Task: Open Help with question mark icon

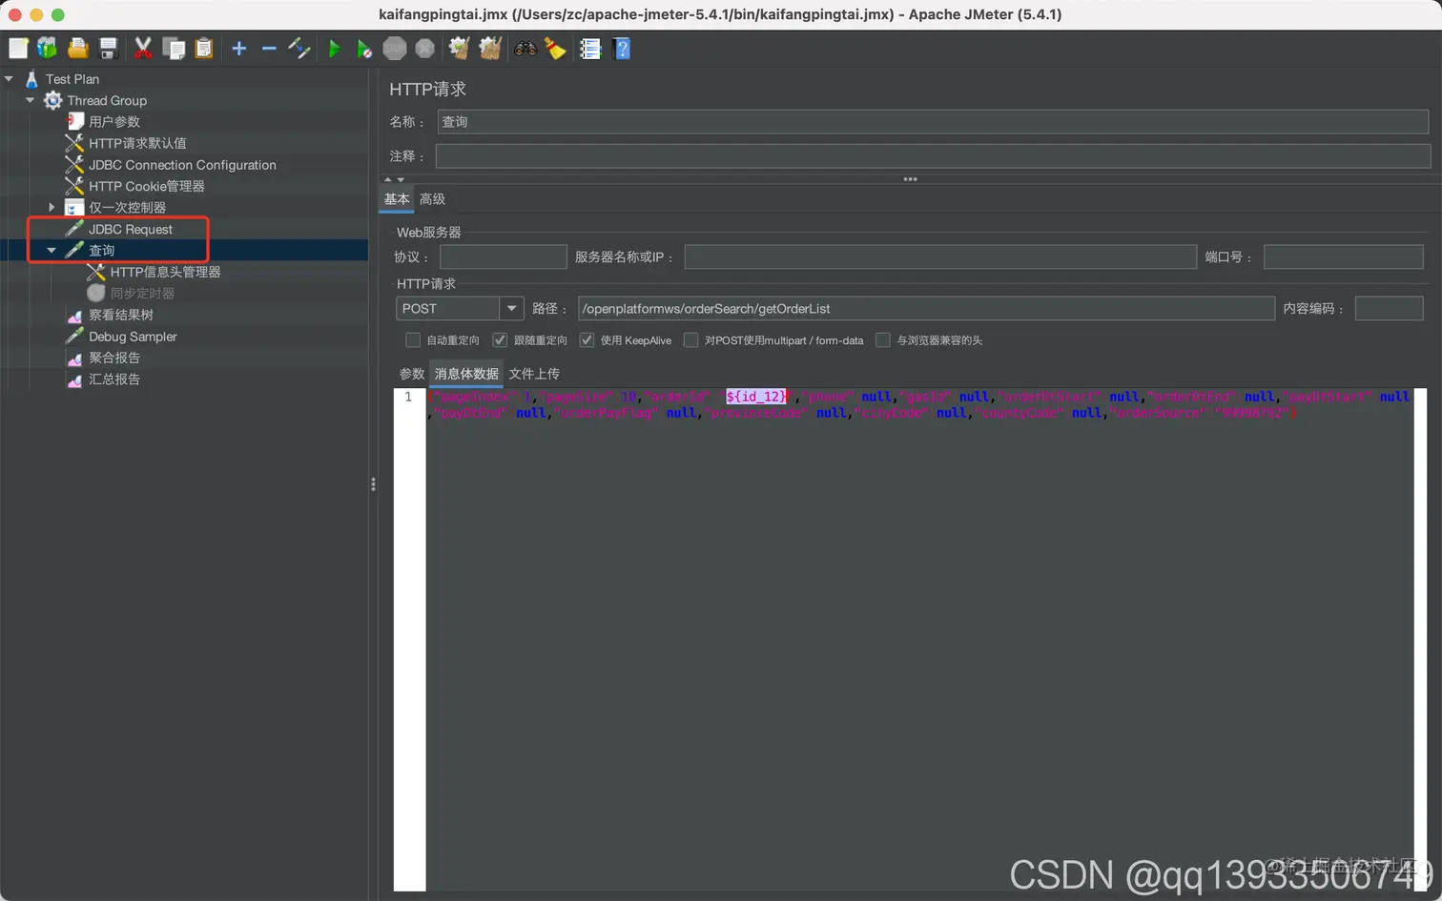Action: pyautogui.click(x=622, y=49)
